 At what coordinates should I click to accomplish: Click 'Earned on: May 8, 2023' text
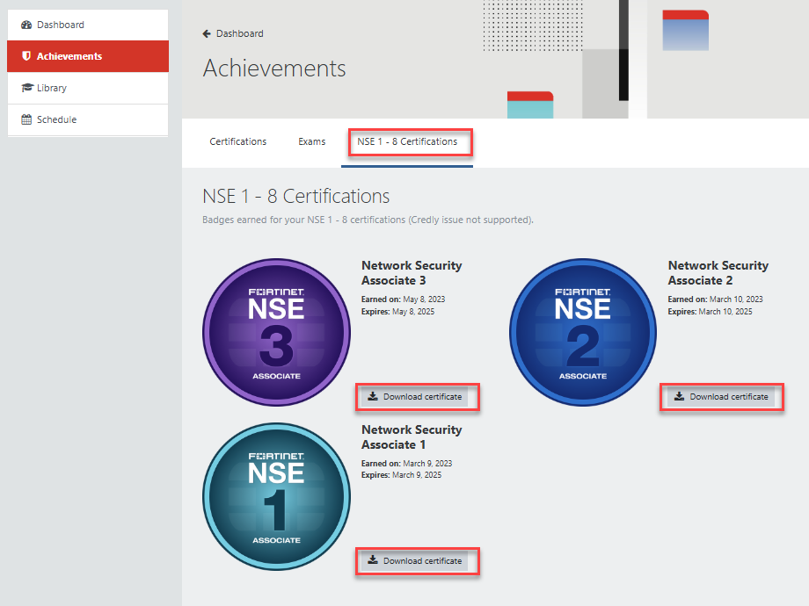[403, 299]
